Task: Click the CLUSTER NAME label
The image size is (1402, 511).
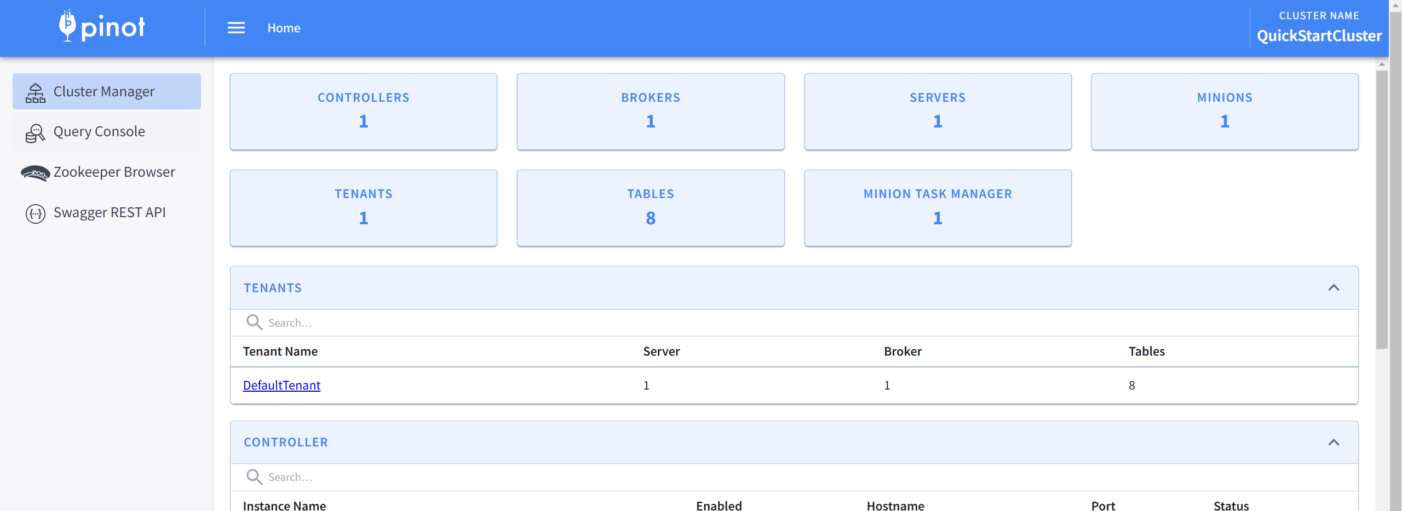Action: click(x=1319, y=16)
